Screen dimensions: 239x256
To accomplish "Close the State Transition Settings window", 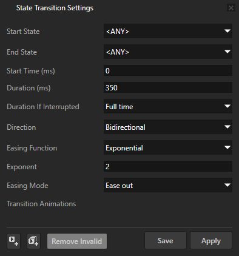I will pyautogui.click(x=231, y=8).
